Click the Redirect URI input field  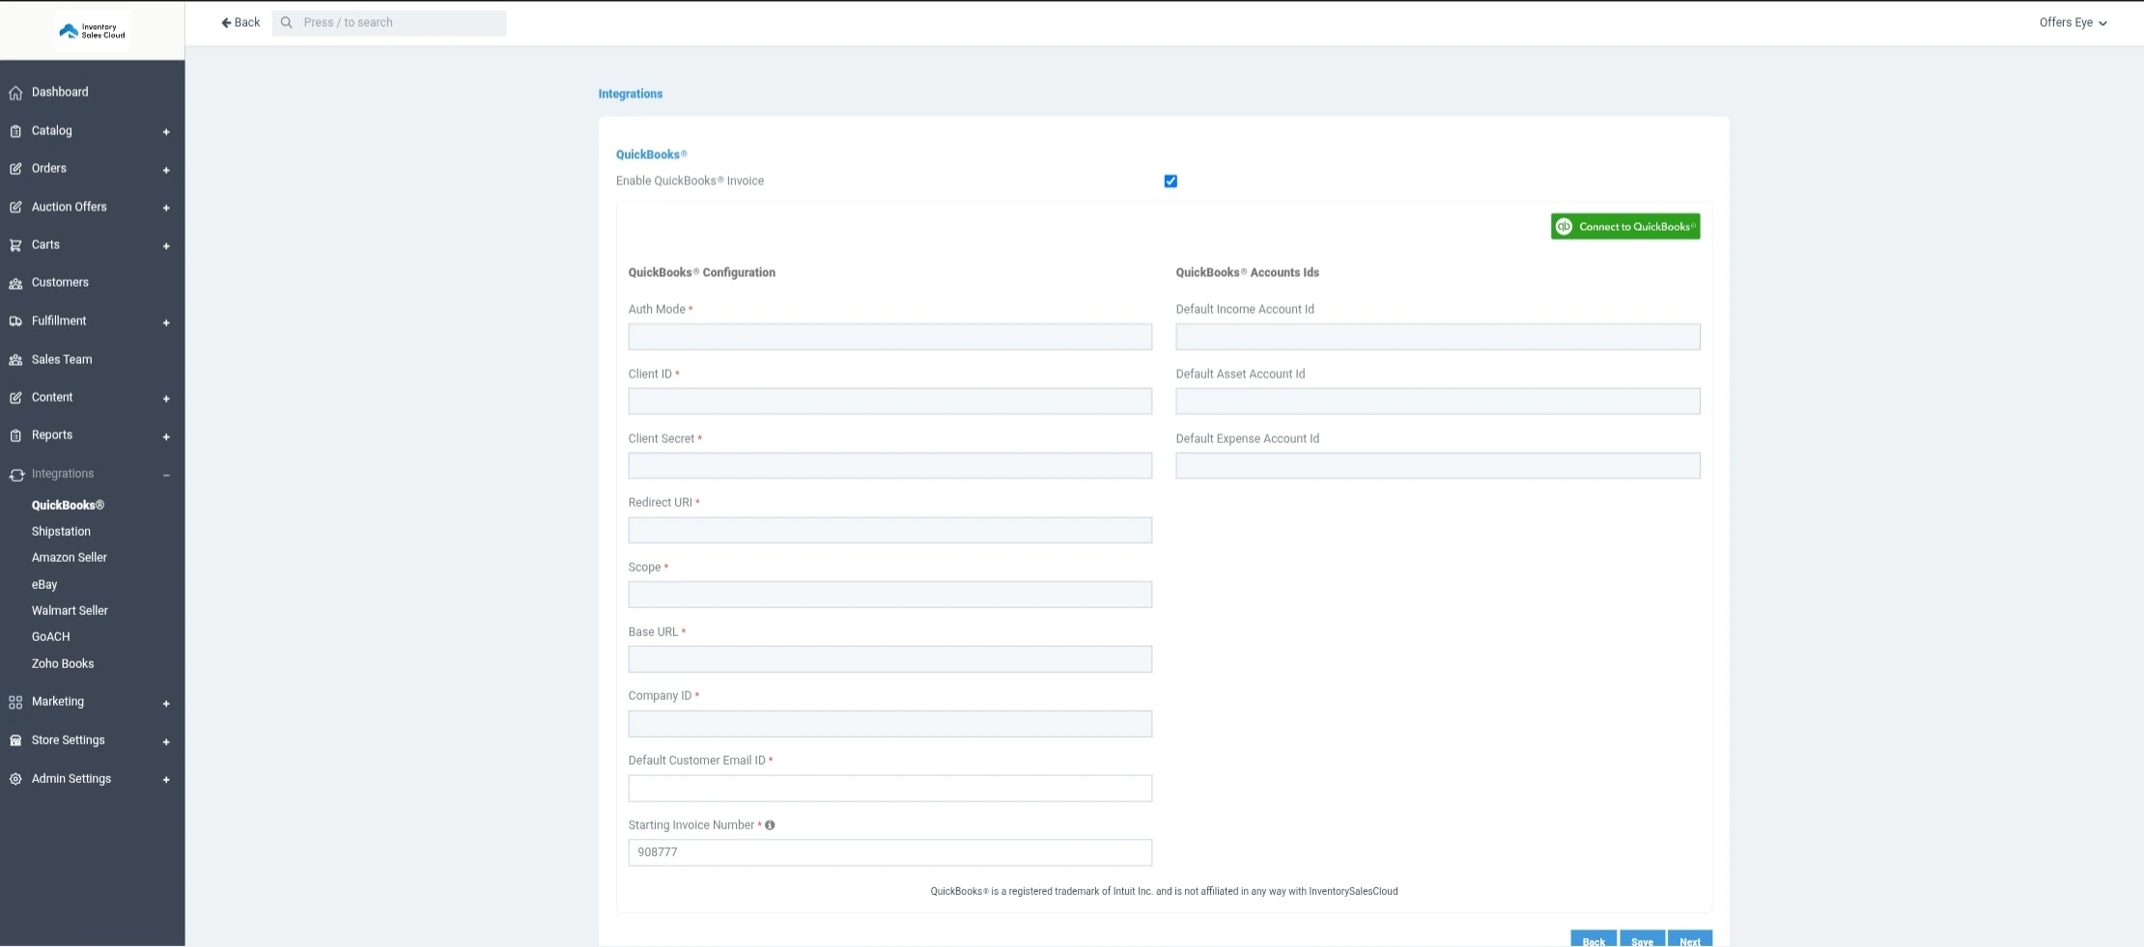coord(890,530)
